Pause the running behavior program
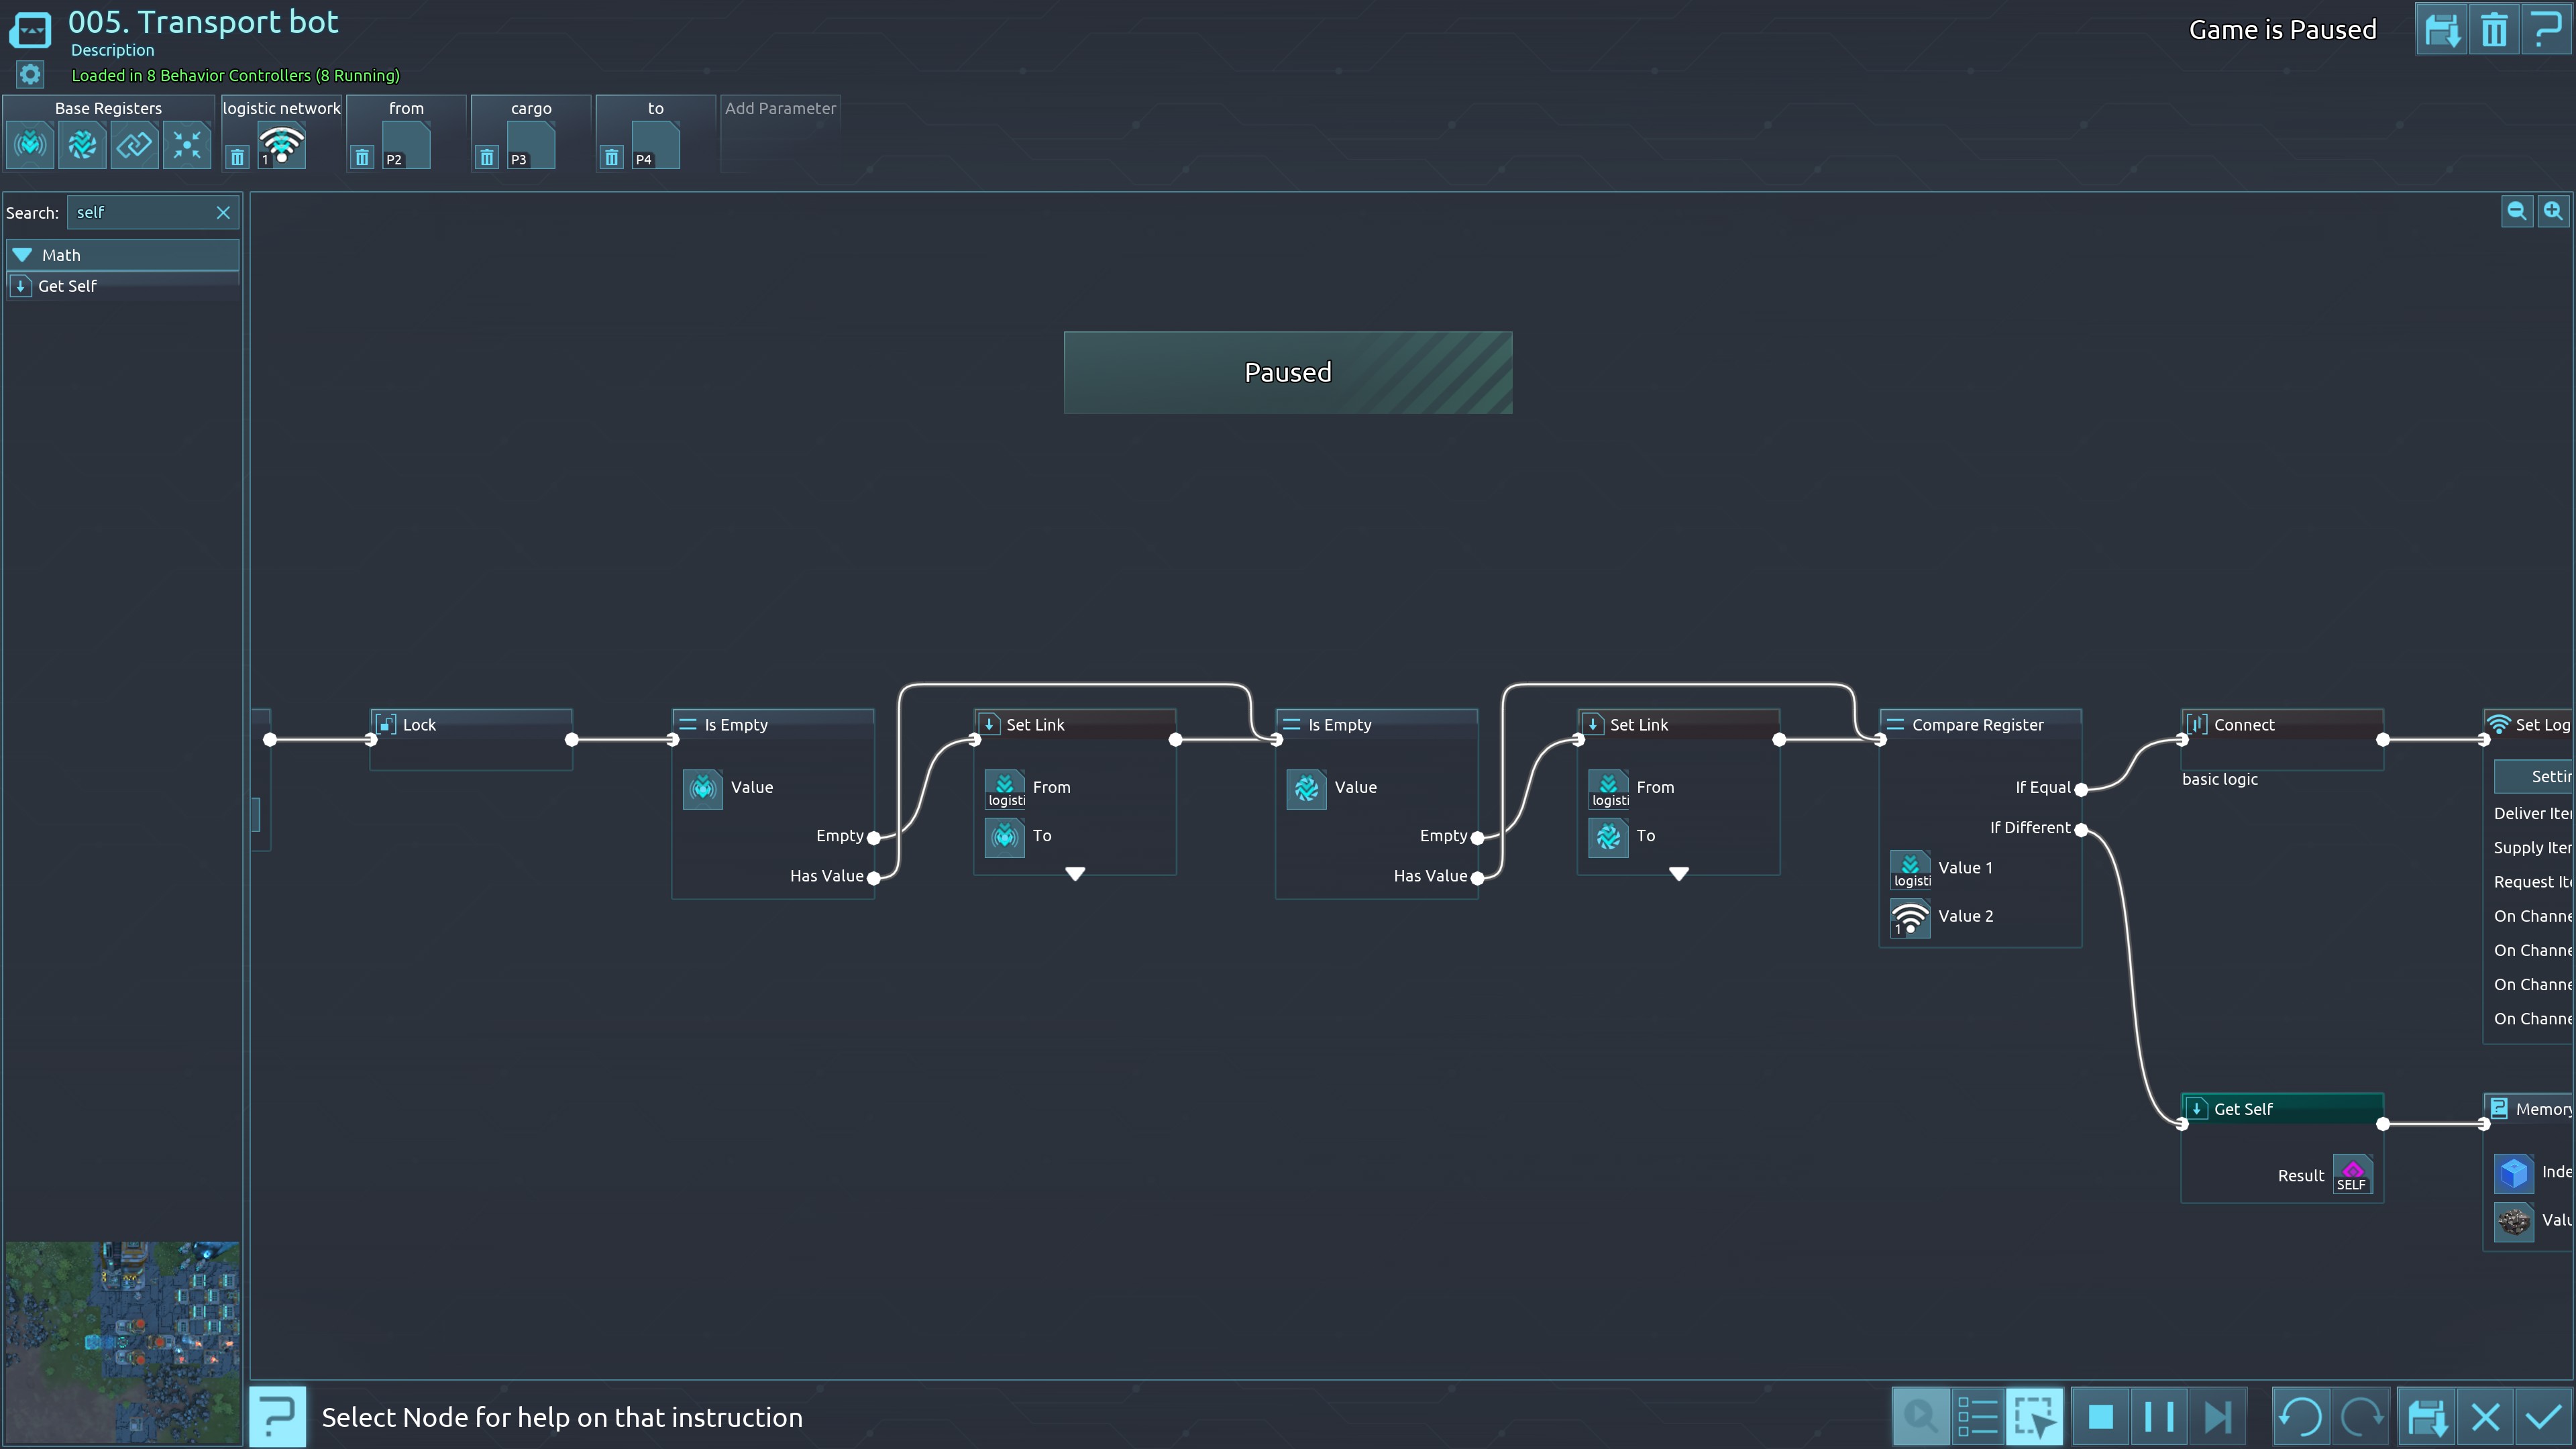Viewport: 2576px width, 1449px height. (x=2159, y=1417)
